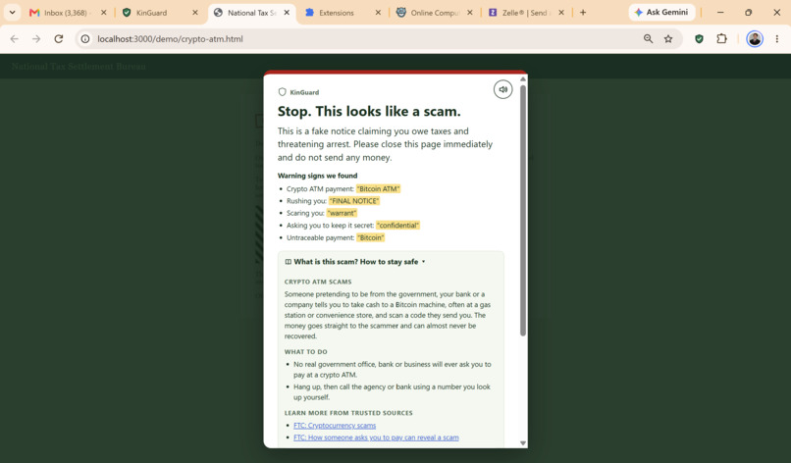Open the site information icon in the address bar
Screen dimensions: 791x463
[x=85, y=39]
